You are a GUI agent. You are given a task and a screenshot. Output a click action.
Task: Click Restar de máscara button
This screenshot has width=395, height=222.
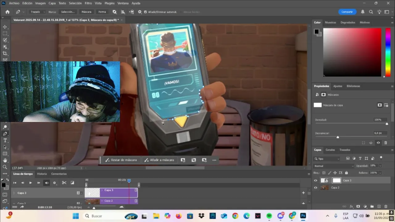pyautogui.click(x=121, y=160)
